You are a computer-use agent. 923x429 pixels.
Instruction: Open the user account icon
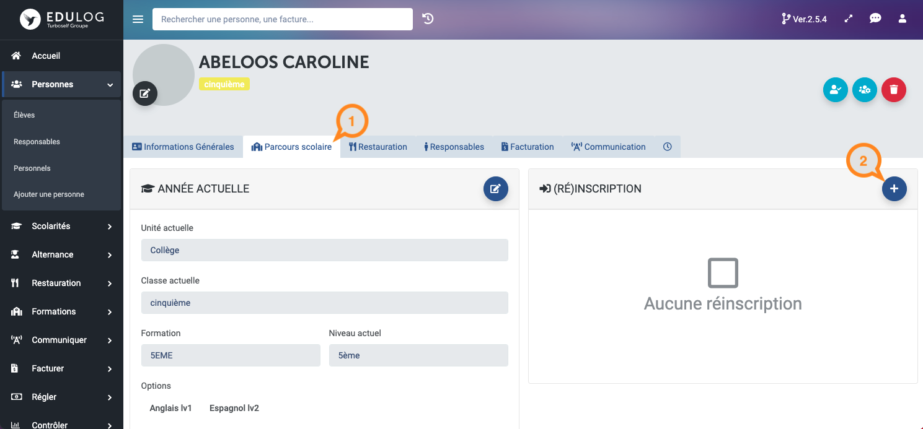[903, 19]
